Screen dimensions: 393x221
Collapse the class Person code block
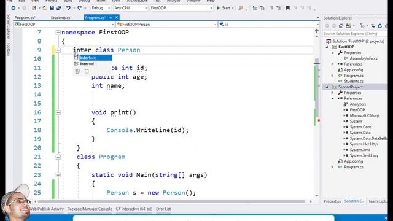point(58,50)
